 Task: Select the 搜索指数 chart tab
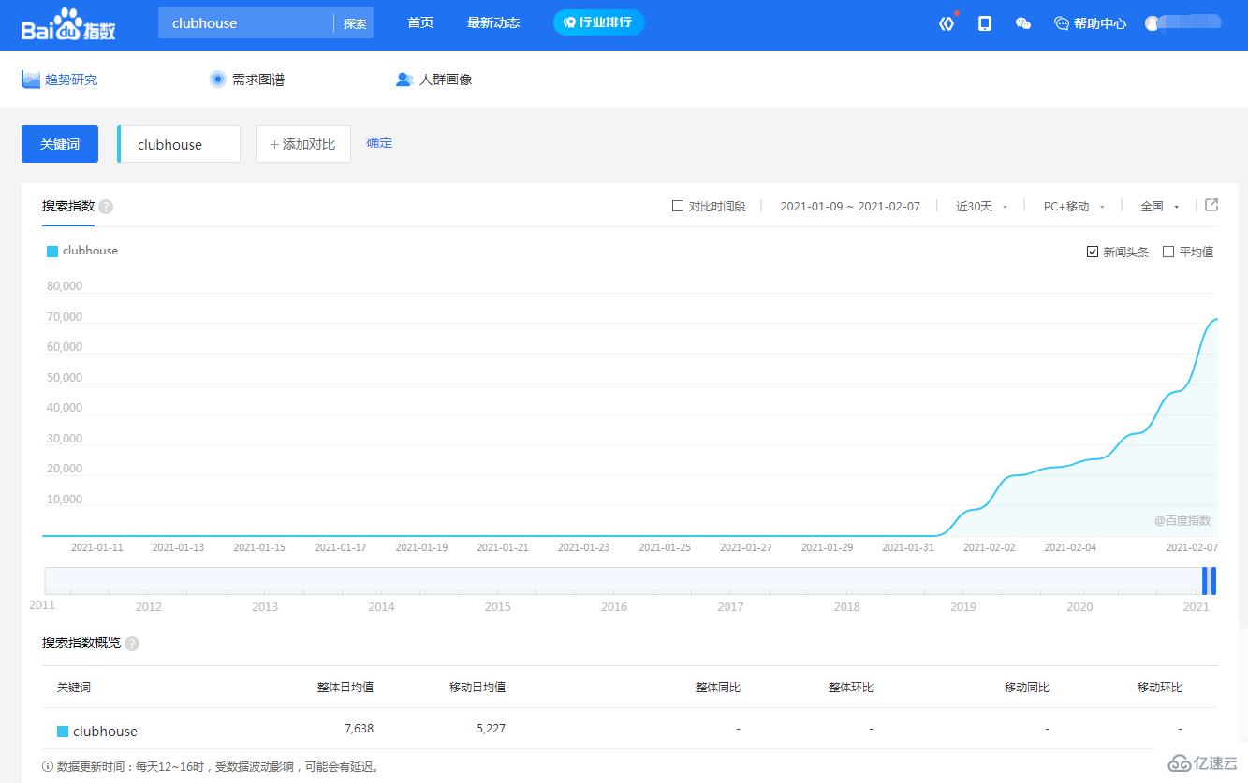tap(68, 206)
